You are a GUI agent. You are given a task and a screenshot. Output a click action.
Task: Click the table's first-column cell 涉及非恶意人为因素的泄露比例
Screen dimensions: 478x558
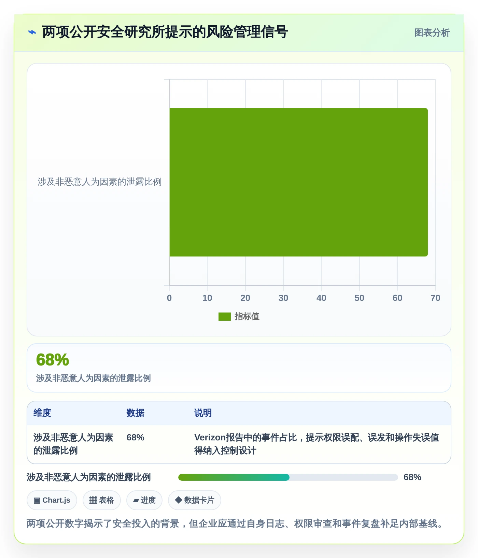pyautogui.click(x=73, y=444)
